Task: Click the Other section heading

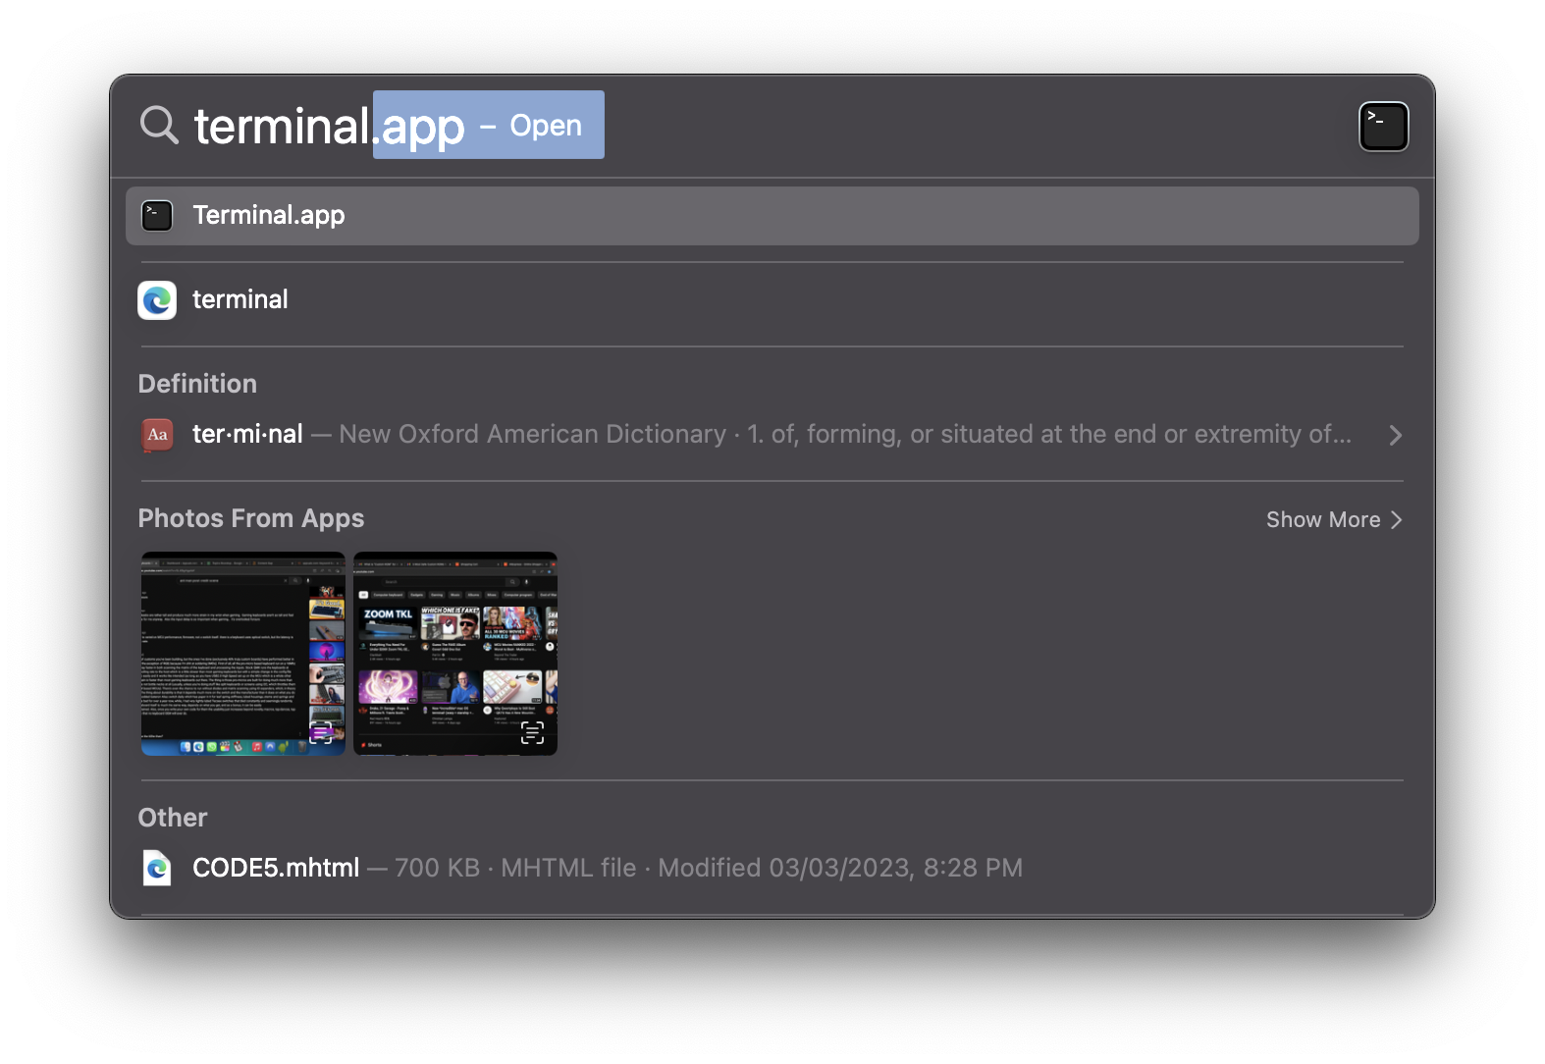Action: 173,818
